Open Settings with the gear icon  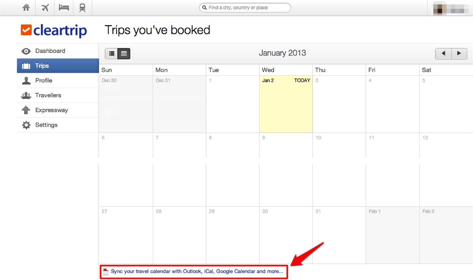26,125
